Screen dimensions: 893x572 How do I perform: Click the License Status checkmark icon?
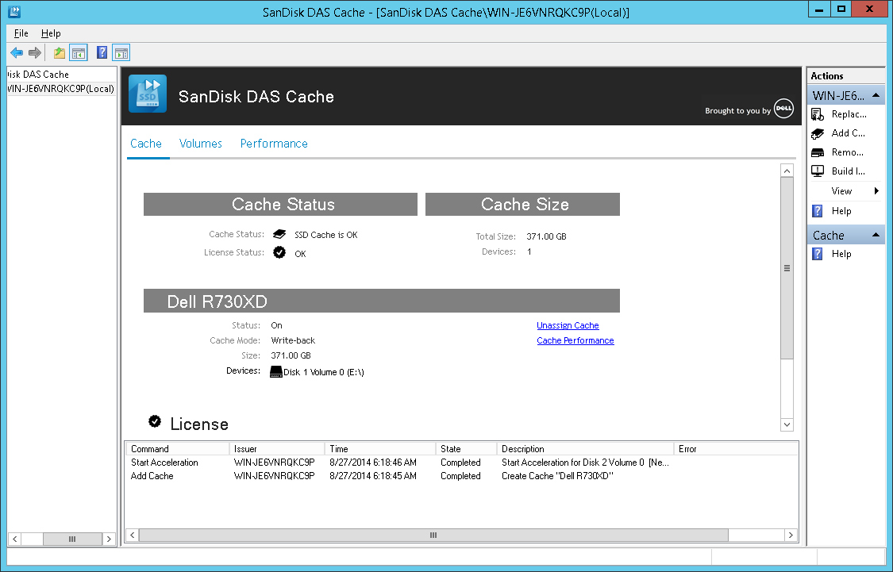[279, 252]
